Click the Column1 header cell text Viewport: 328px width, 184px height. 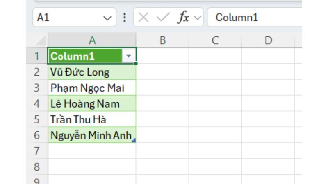click(x=73, y=56)
